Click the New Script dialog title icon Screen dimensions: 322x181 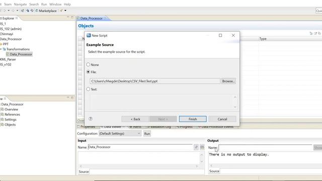click(89, 35)
